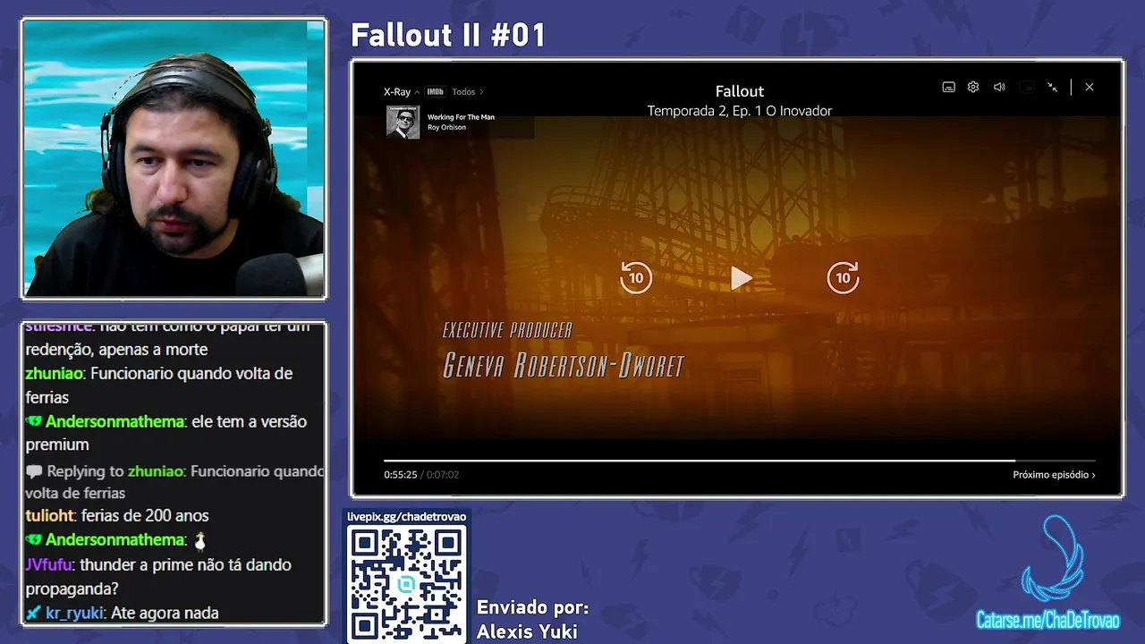This screenshot has width=1145, height=644.
Task: Adjust volume via the speaker icon
Action: click(999, 87)
